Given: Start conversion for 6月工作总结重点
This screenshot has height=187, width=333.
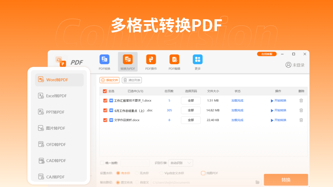Looking at the screenshot, I should (278, 110).
